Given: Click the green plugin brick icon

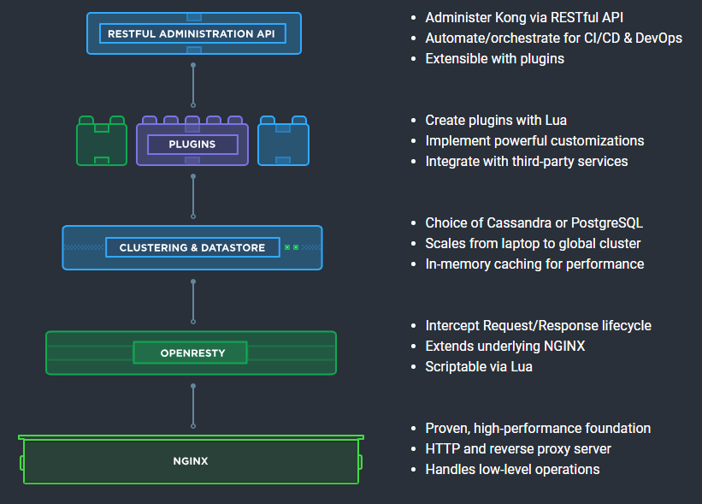Looking at the screenshot, I should (x=102, y=140).
